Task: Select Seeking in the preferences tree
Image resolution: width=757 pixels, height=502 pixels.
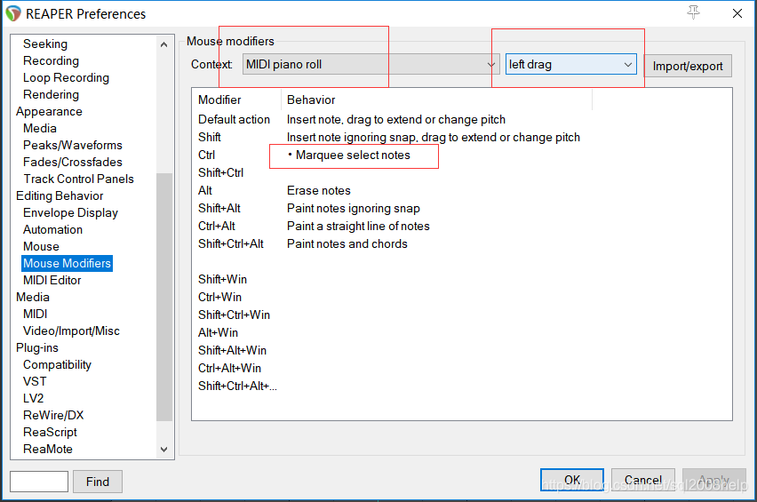Action: click(x=45, y=44)
